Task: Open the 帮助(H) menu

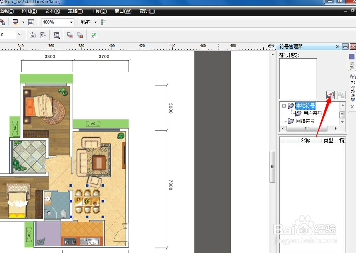Action: 147,11
